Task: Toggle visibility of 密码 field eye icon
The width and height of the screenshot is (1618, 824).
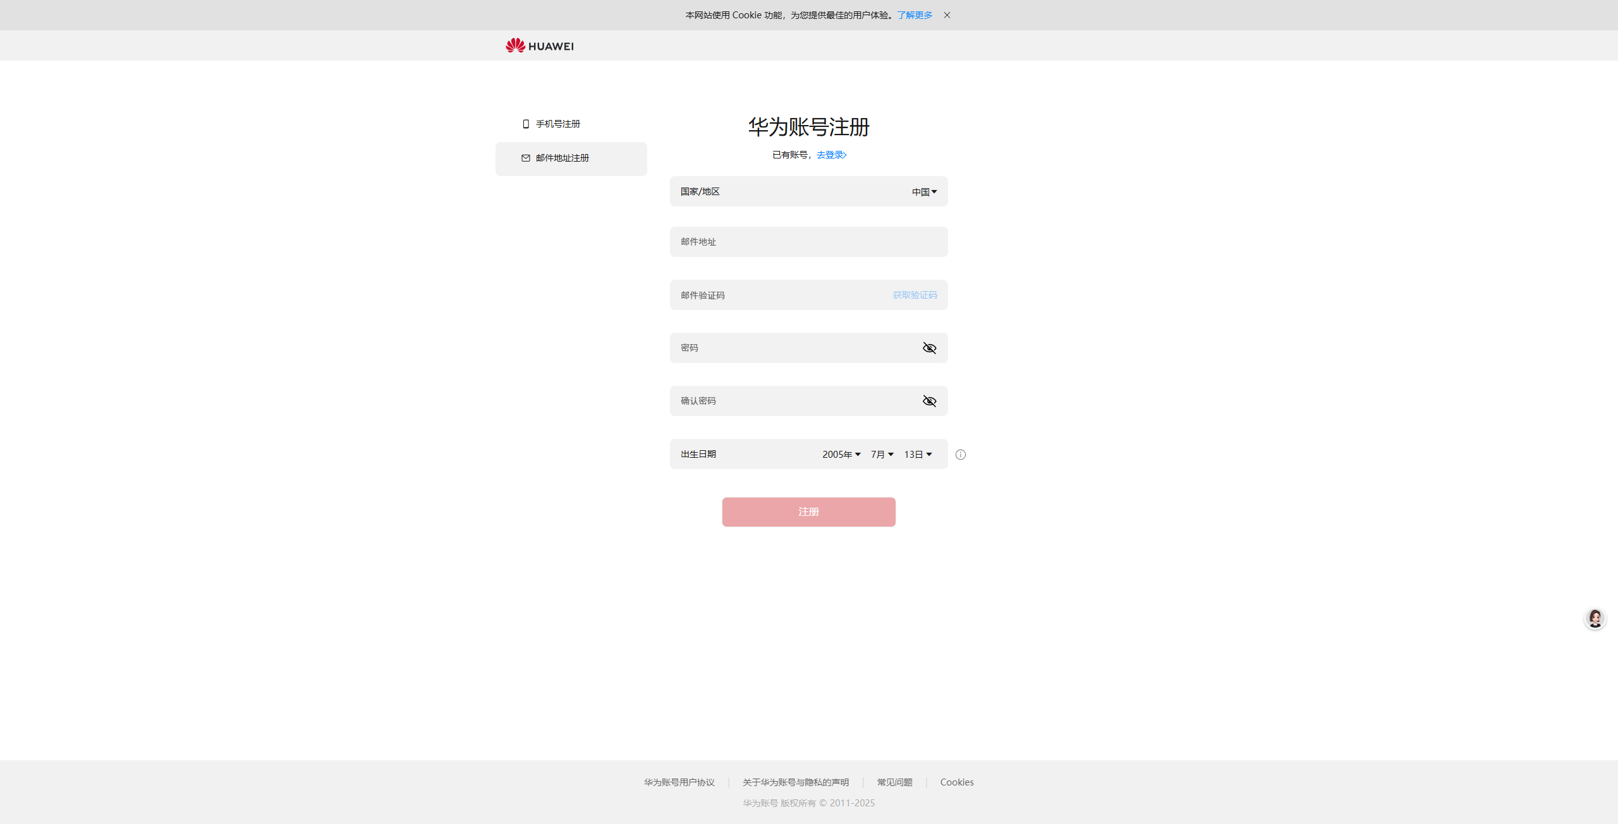Action: (x=929, y=348)
